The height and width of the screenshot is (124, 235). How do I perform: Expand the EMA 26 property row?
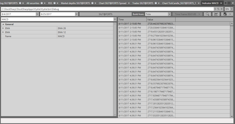pos(3,28)
